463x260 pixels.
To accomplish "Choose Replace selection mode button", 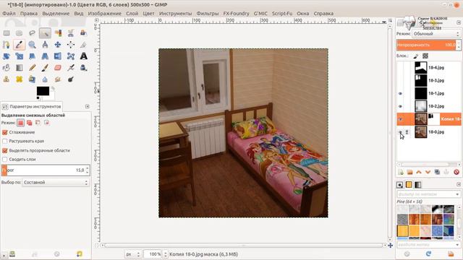I will 20,123.
